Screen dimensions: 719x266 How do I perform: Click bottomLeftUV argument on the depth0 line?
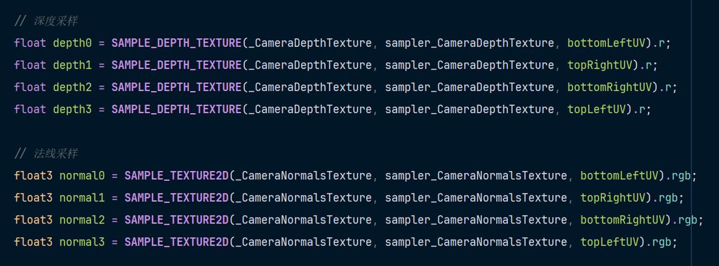pos(606,43)
